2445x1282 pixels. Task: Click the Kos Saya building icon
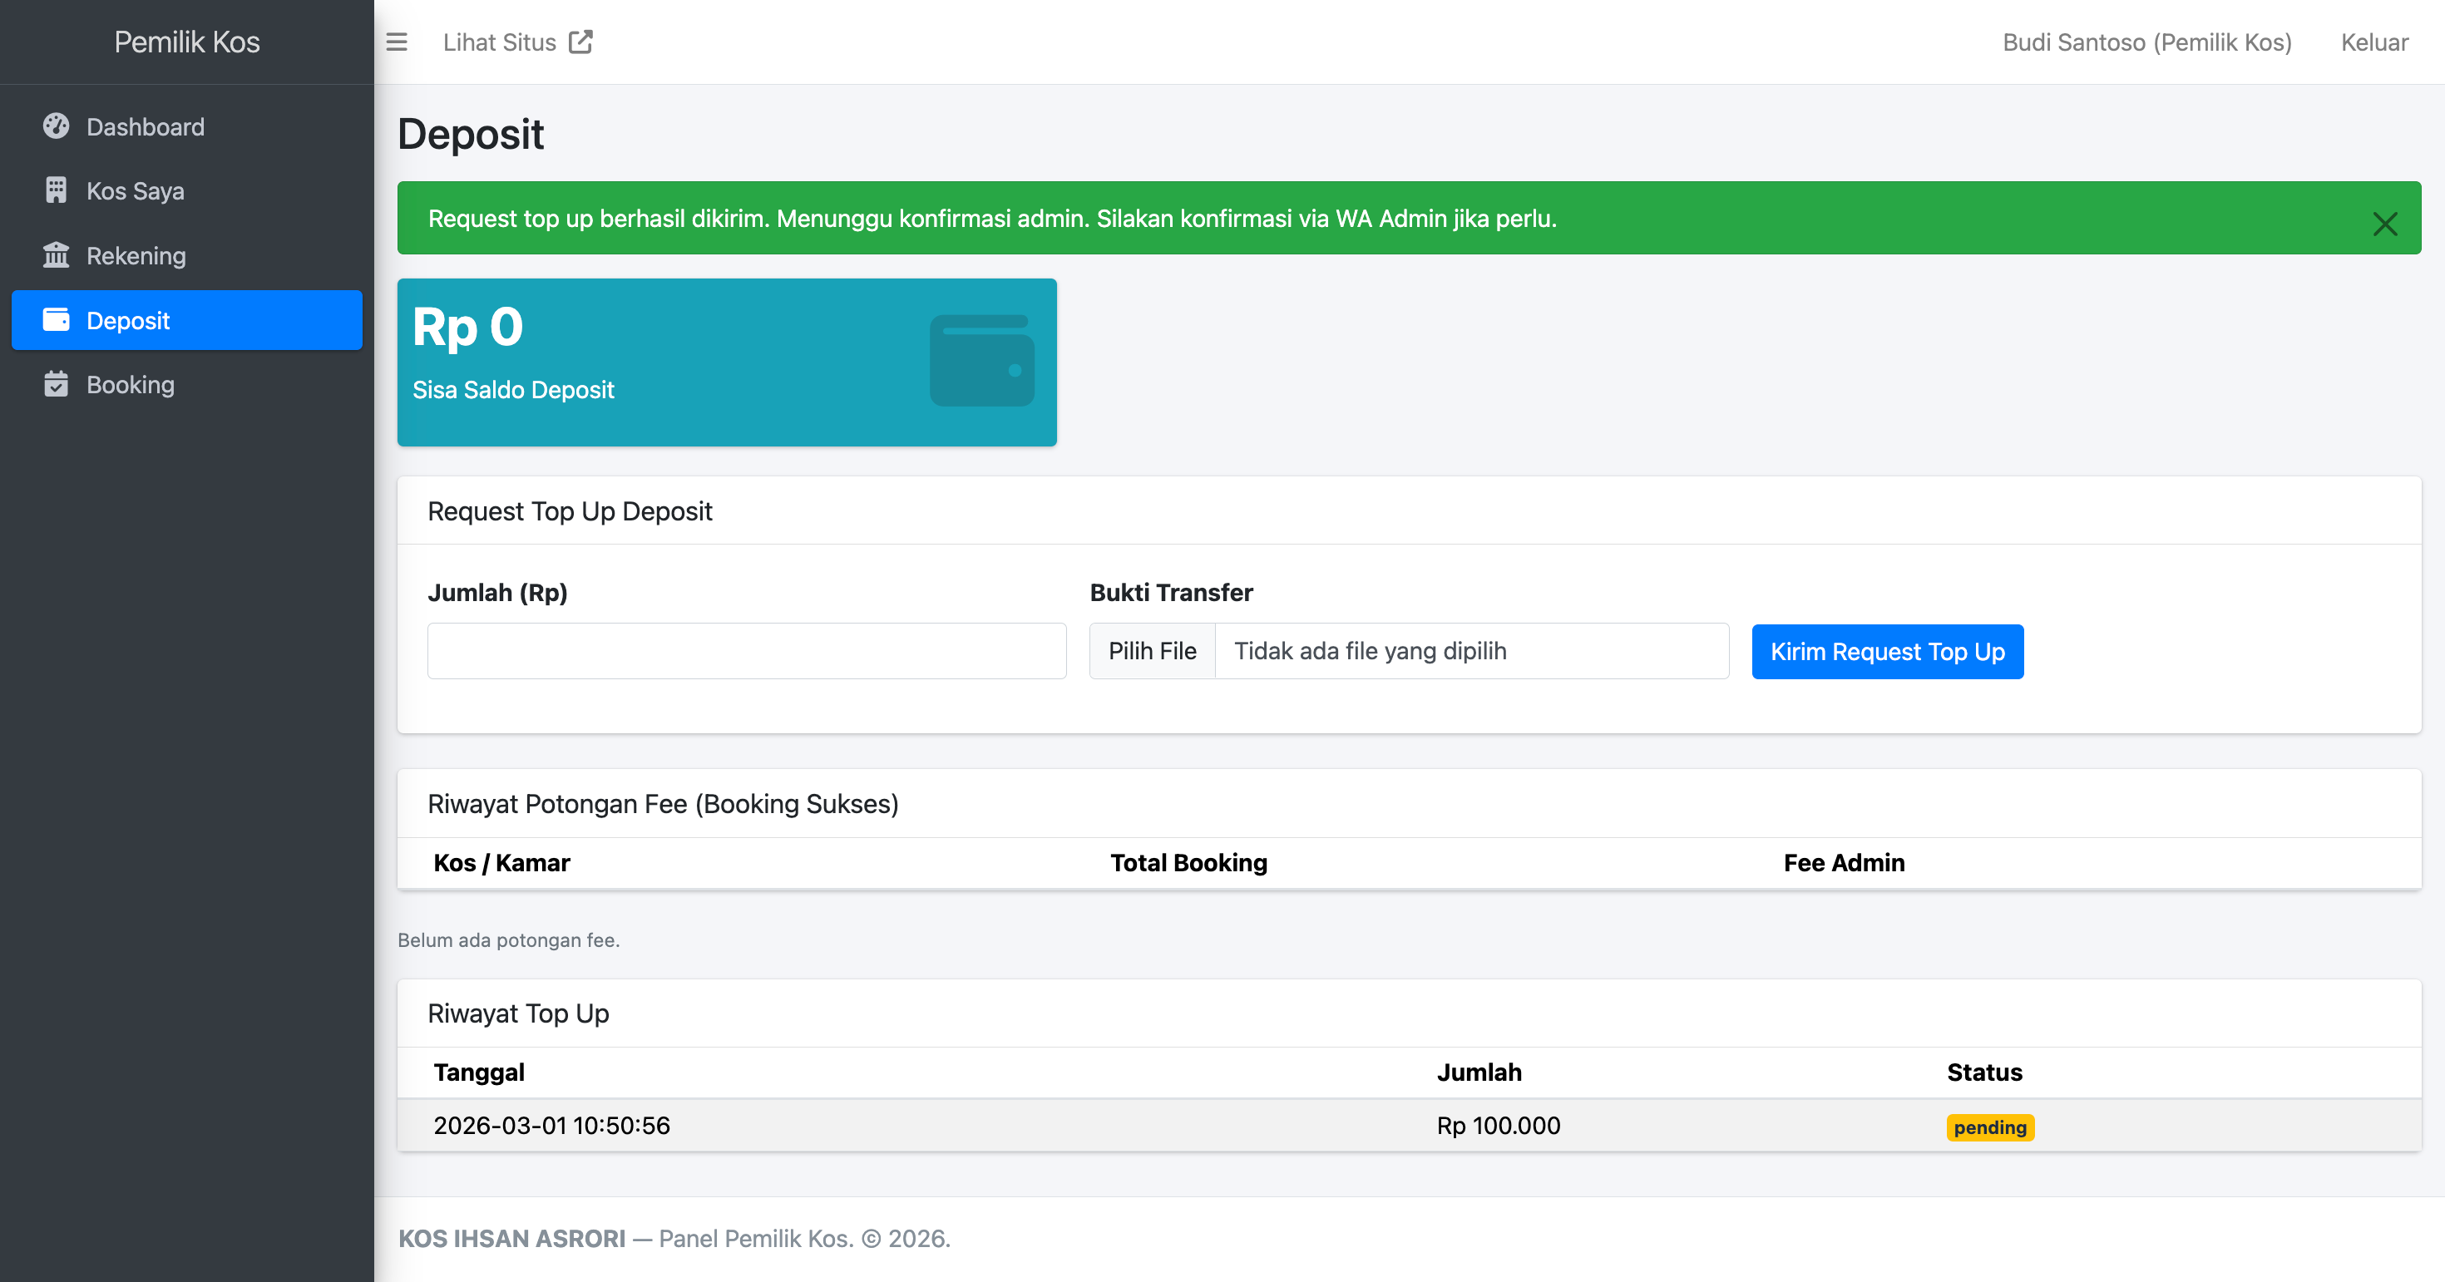pyautogui.click(x=56, y=190)
